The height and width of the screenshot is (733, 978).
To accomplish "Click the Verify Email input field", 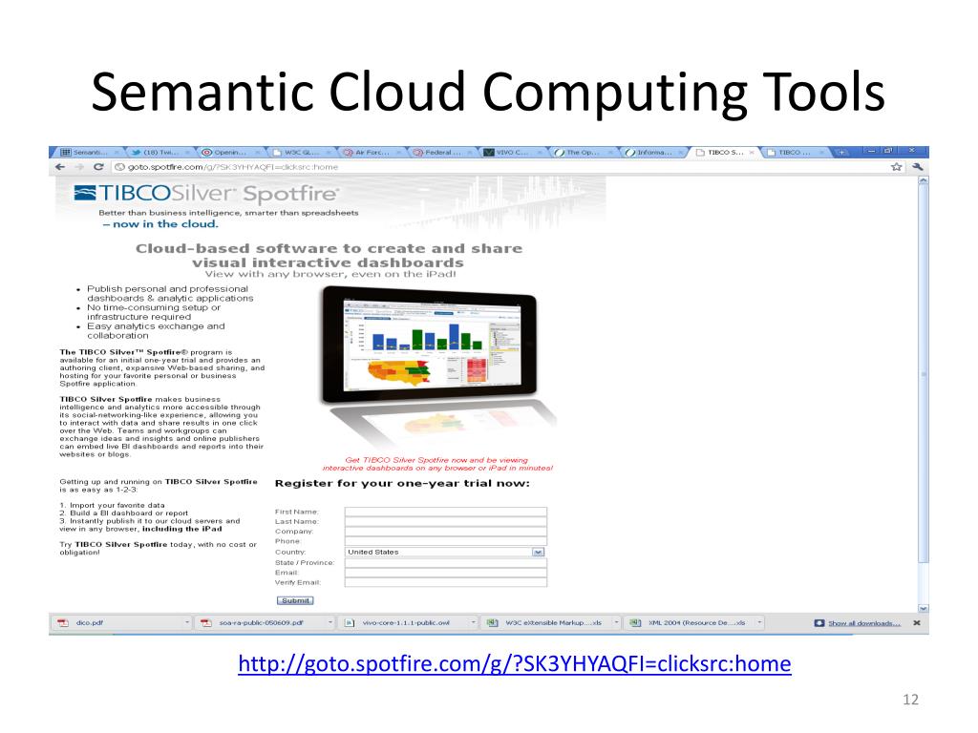I will 445,583.
